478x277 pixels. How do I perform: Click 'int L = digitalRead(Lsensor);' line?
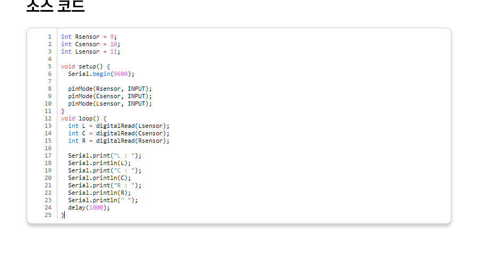pyautogui.click(x=118, y=126)
